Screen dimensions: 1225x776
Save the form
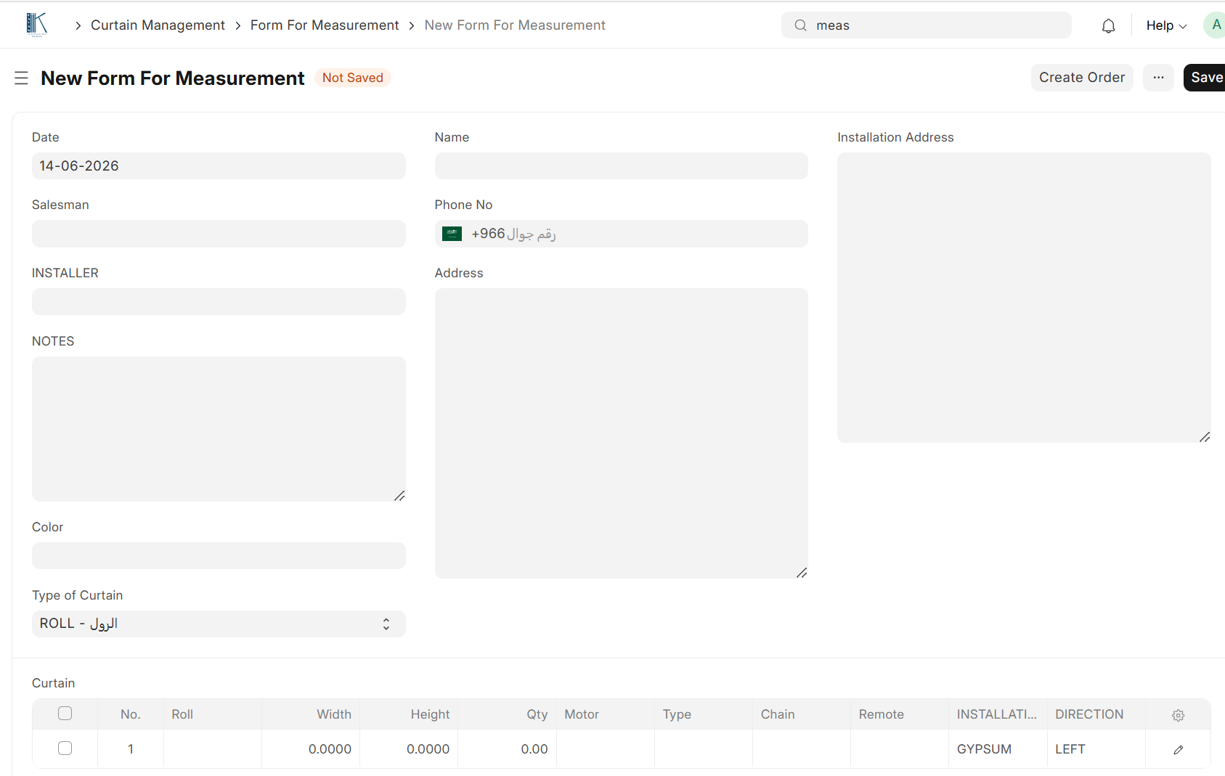pos(1205,78)
